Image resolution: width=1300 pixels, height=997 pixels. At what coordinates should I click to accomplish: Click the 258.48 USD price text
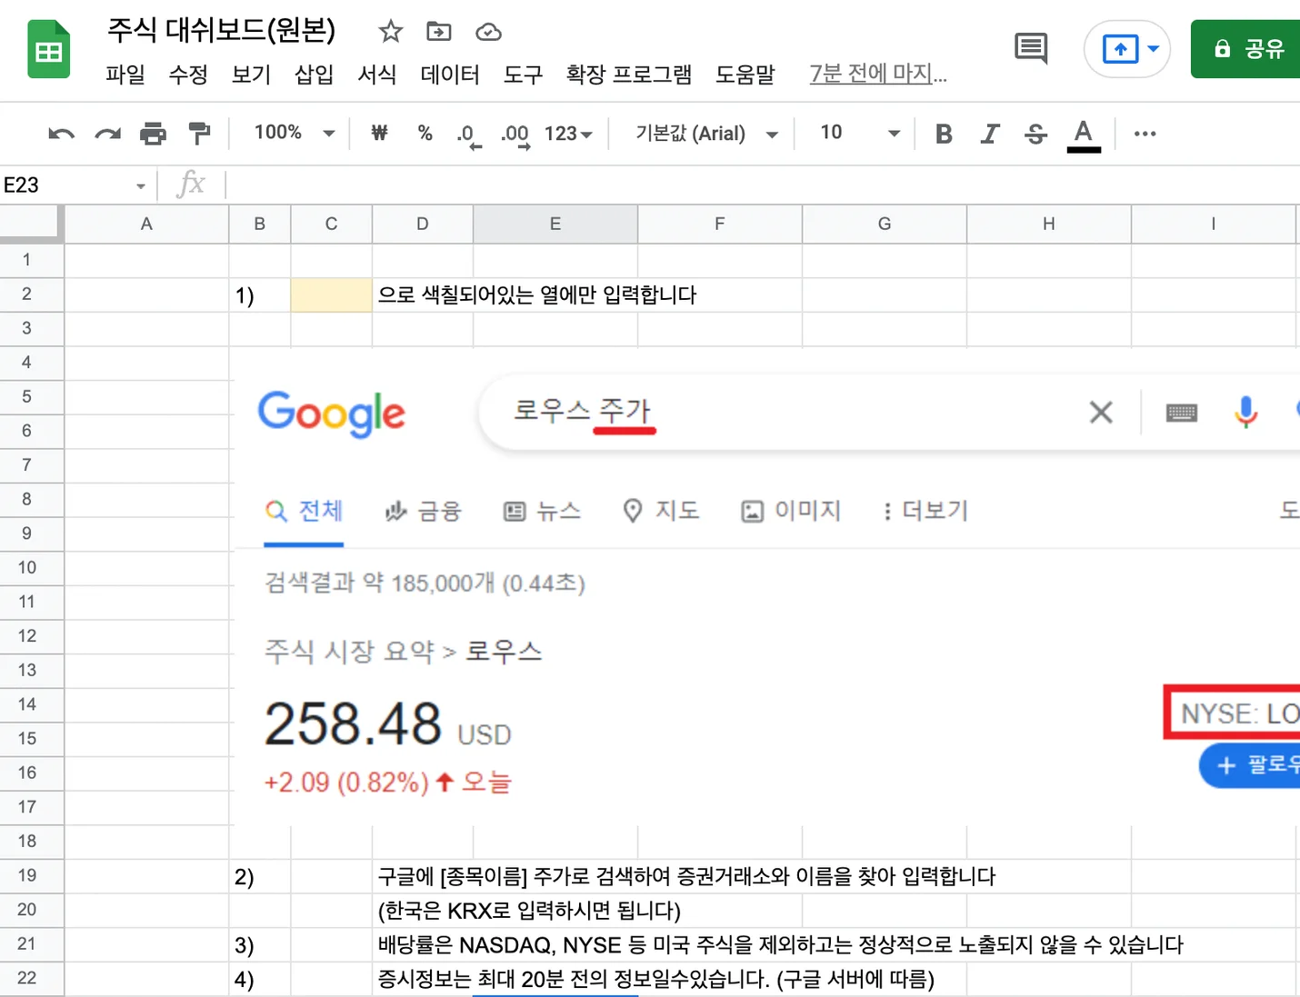[387, 724]
